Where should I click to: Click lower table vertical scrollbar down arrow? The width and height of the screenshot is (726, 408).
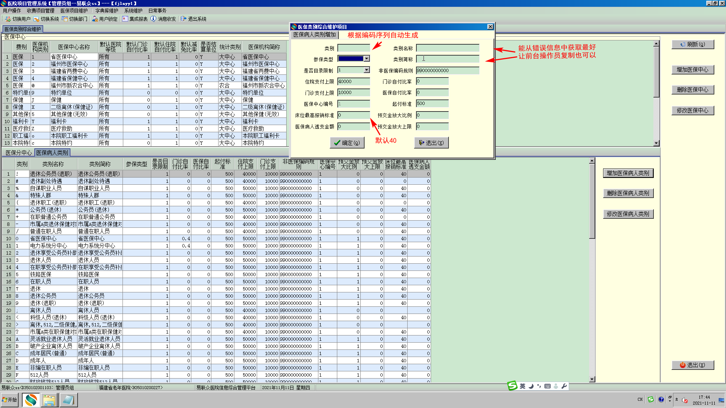[x=592, y=379]
